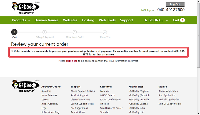Open Affiliates footer link
The height and width of the screenshot is (115, 200).
(104, 104)
